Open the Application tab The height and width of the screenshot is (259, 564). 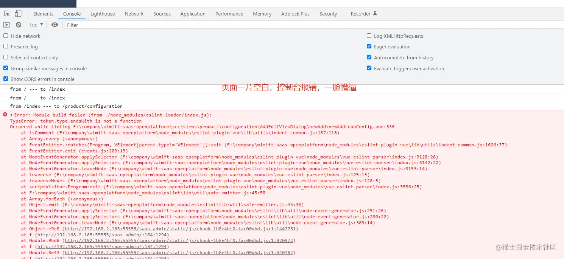click(193, 14)
